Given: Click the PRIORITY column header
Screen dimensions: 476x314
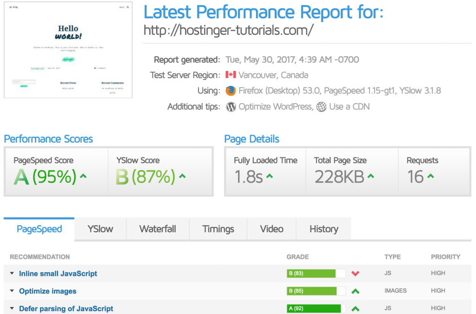Looking at the screenshot, I should [x=446, y=257].
